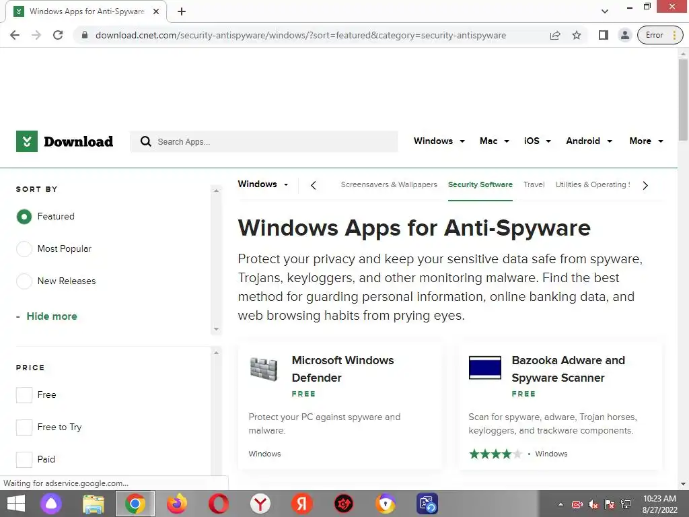The height and width of the screenshot is (517, 689).
Task: Focus the Search Apps field
Action: click(264, 141)
